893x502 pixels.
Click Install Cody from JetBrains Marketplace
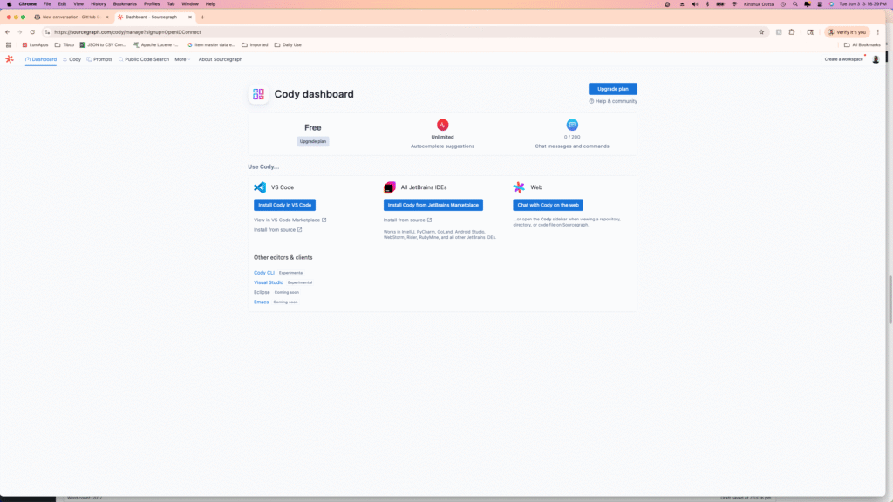click(433, 205)
